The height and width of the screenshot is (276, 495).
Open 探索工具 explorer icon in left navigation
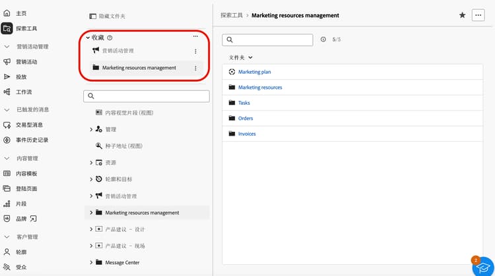tap(7, 28)
